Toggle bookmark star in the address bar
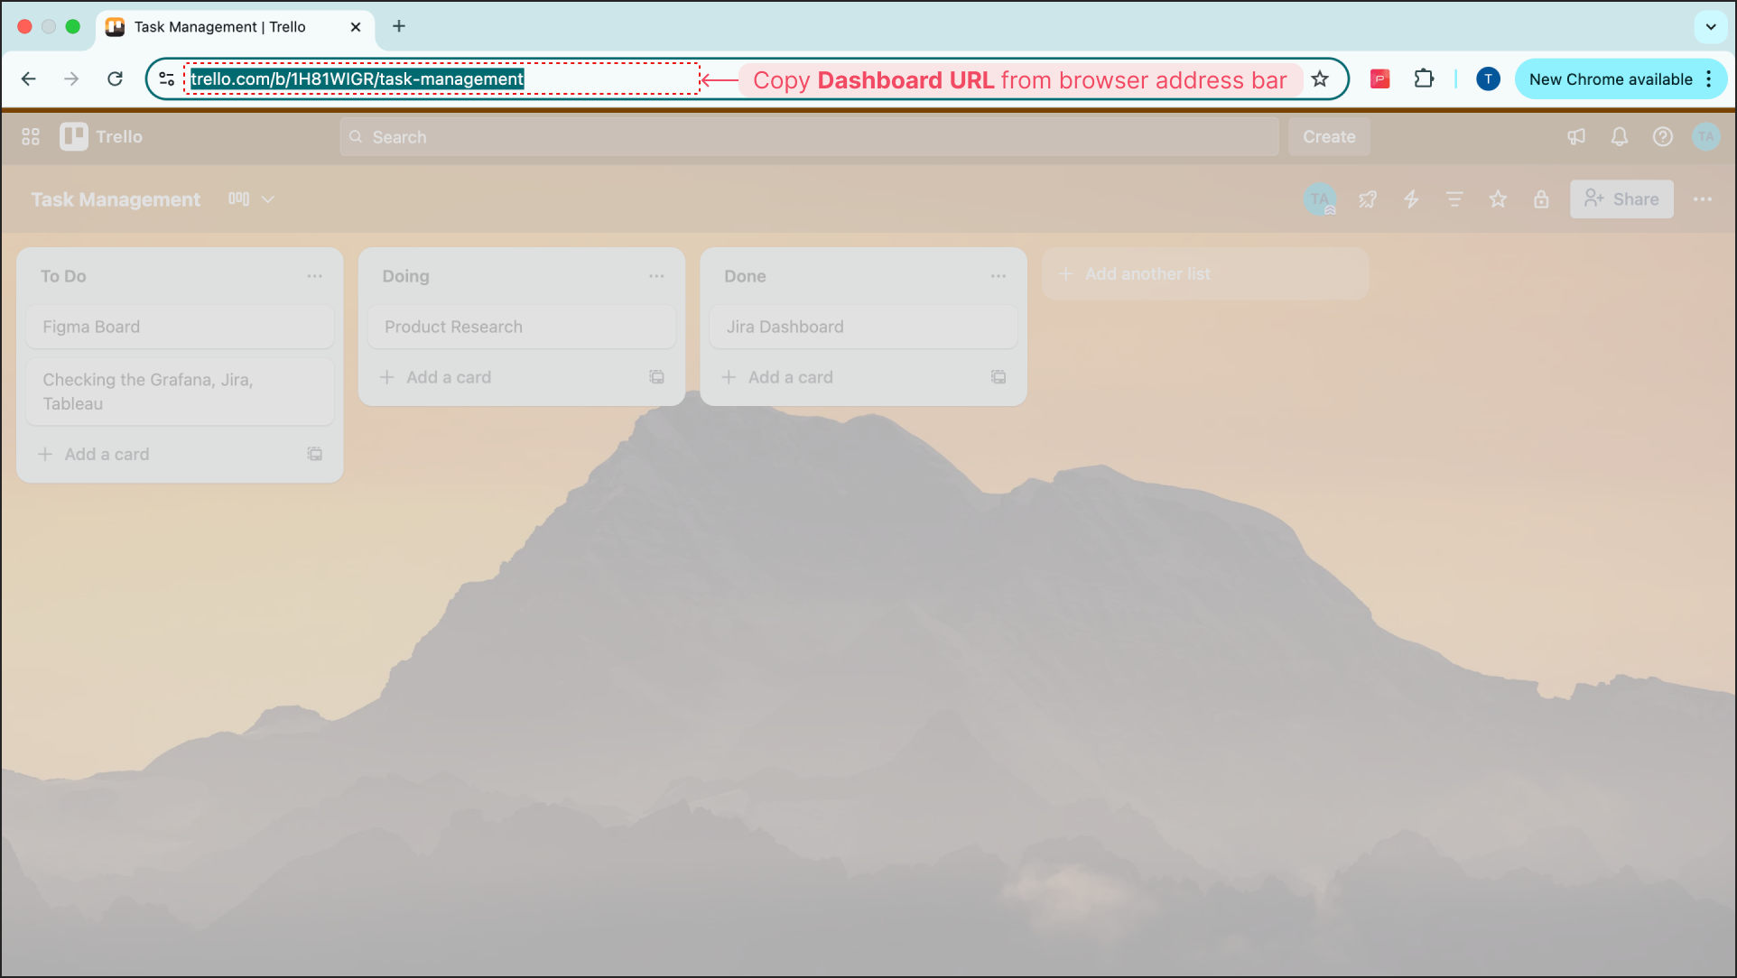Screen dimensions: 1737x978 click(1320, 79)
